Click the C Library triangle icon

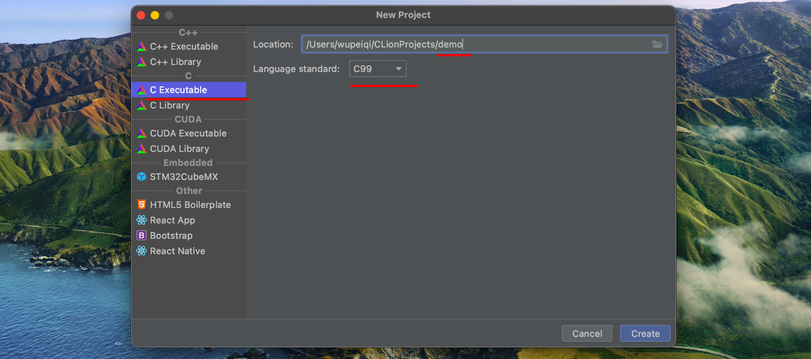141,106
